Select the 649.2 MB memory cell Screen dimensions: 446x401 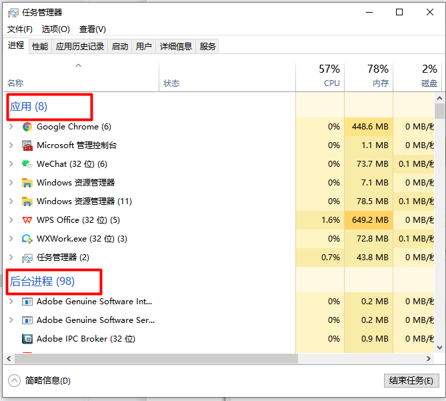369,220
